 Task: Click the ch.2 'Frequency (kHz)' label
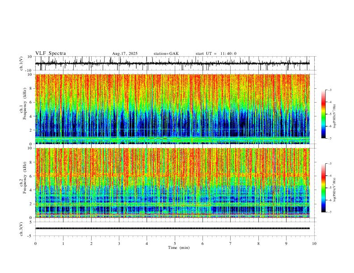pyautogui.click(x=25, y=178)
